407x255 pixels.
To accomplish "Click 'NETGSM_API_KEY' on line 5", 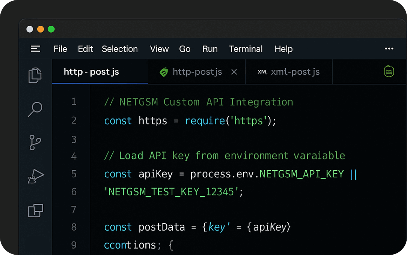I will tap(301, 174).
